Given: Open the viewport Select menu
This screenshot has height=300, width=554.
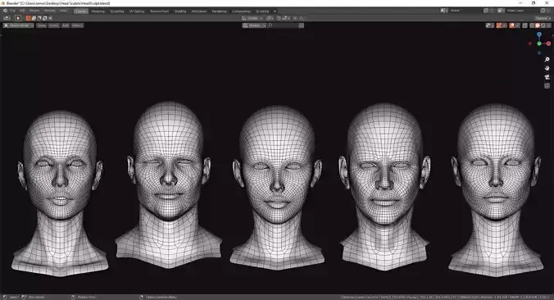Looking at the screenshot, I should click(x=54, y=25).
